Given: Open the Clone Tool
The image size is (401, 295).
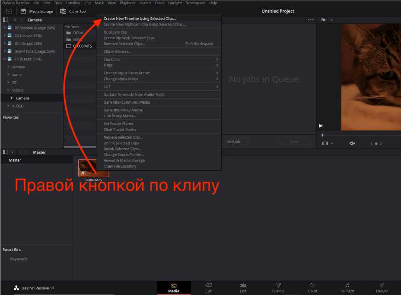Looking at the screenshot, I should click(x=73, y=11).
